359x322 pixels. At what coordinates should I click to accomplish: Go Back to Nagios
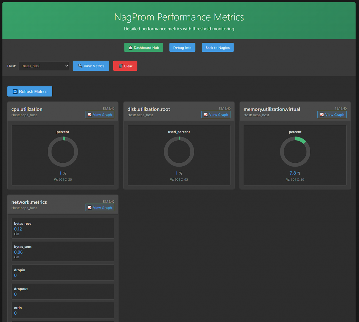point(217,48)
